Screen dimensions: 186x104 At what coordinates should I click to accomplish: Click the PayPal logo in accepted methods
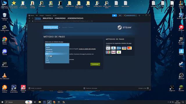point(108,48)
